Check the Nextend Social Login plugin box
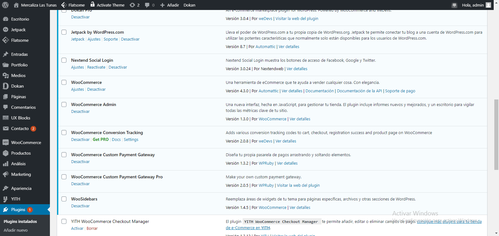Image resolution: width=499 pixels, height=236 pixels. tap(64, 60)
